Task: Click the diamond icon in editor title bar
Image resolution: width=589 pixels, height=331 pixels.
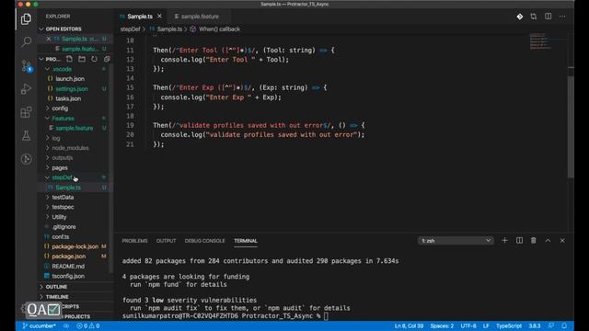Action: (x=519, y=17)
